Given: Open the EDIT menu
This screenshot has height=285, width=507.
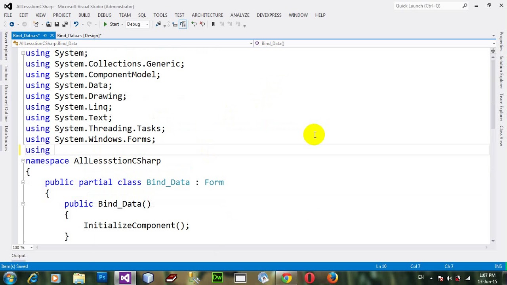Looking at the screenshot, I should click(x=24, y=15).
